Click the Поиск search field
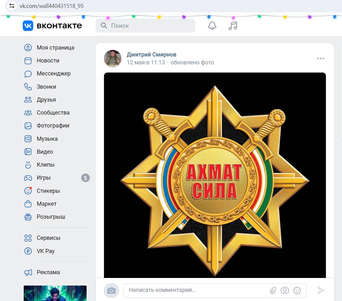This screenshot has width=342, height=301. (145, 26)
